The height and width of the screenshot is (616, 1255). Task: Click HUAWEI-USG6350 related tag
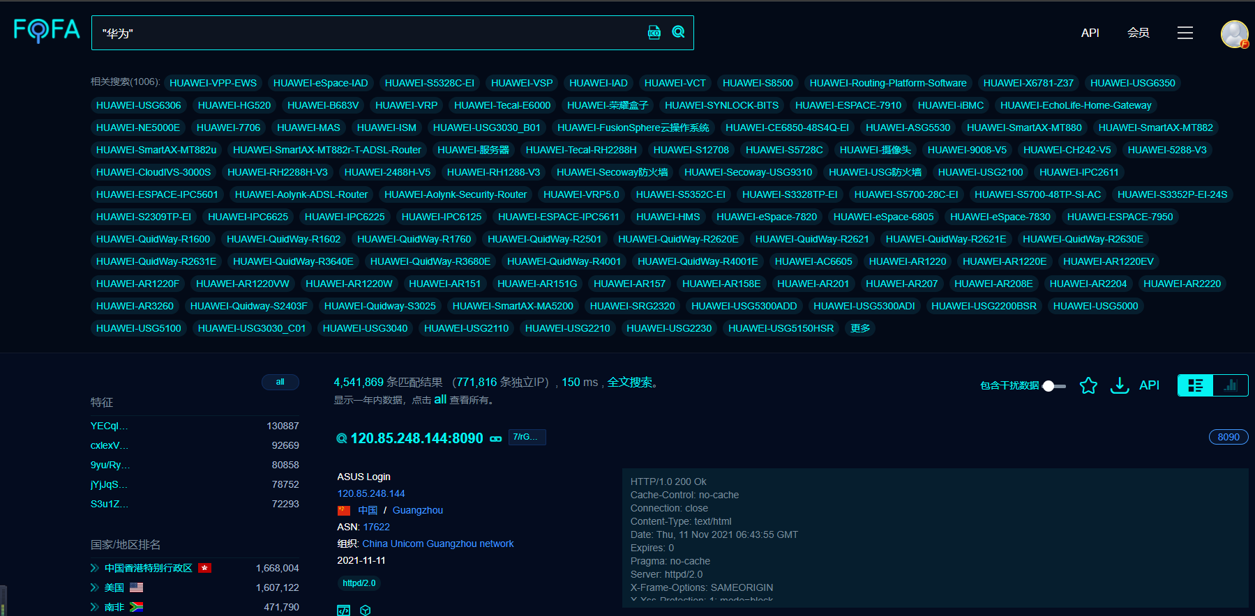coord(1132,83)
